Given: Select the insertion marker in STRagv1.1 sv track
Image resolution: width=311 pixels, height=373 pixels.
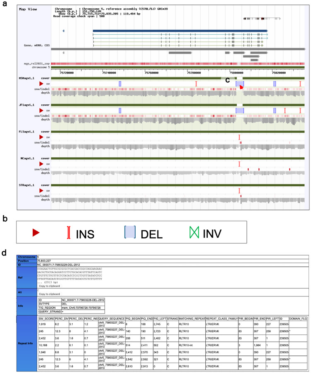Looking at the screenshot, I should click(x=239, y=191).
